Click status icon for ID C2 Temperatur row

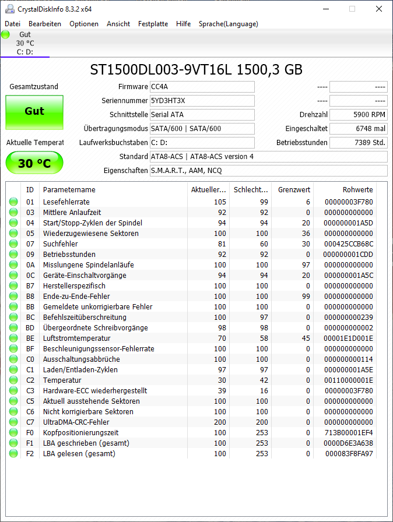(13, 380)
